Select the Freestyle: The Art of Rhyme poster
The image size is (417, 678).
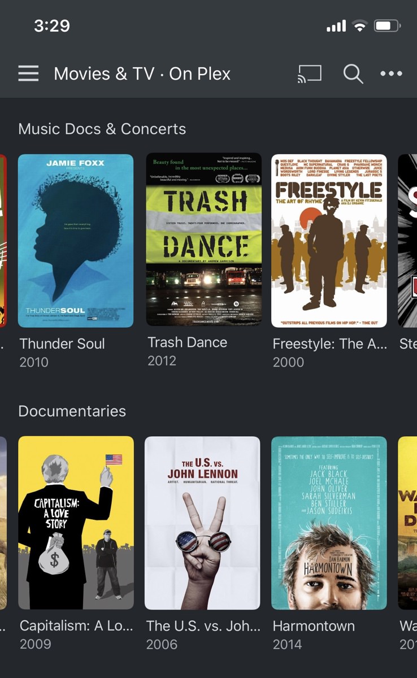pos(329,241)
